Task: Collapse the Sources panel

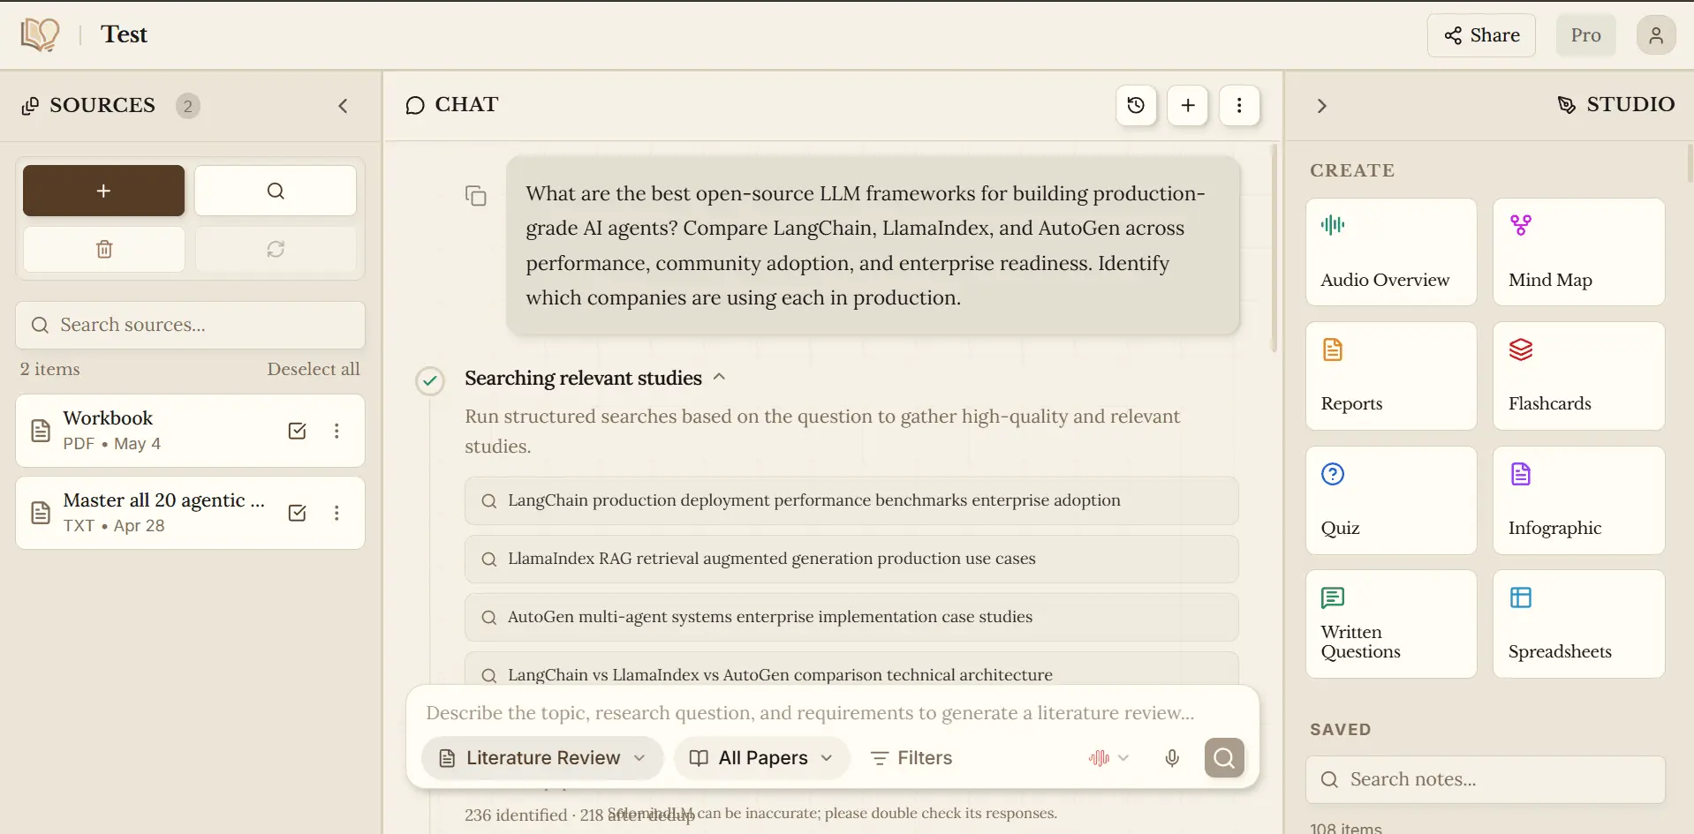Action: (344, 106)
